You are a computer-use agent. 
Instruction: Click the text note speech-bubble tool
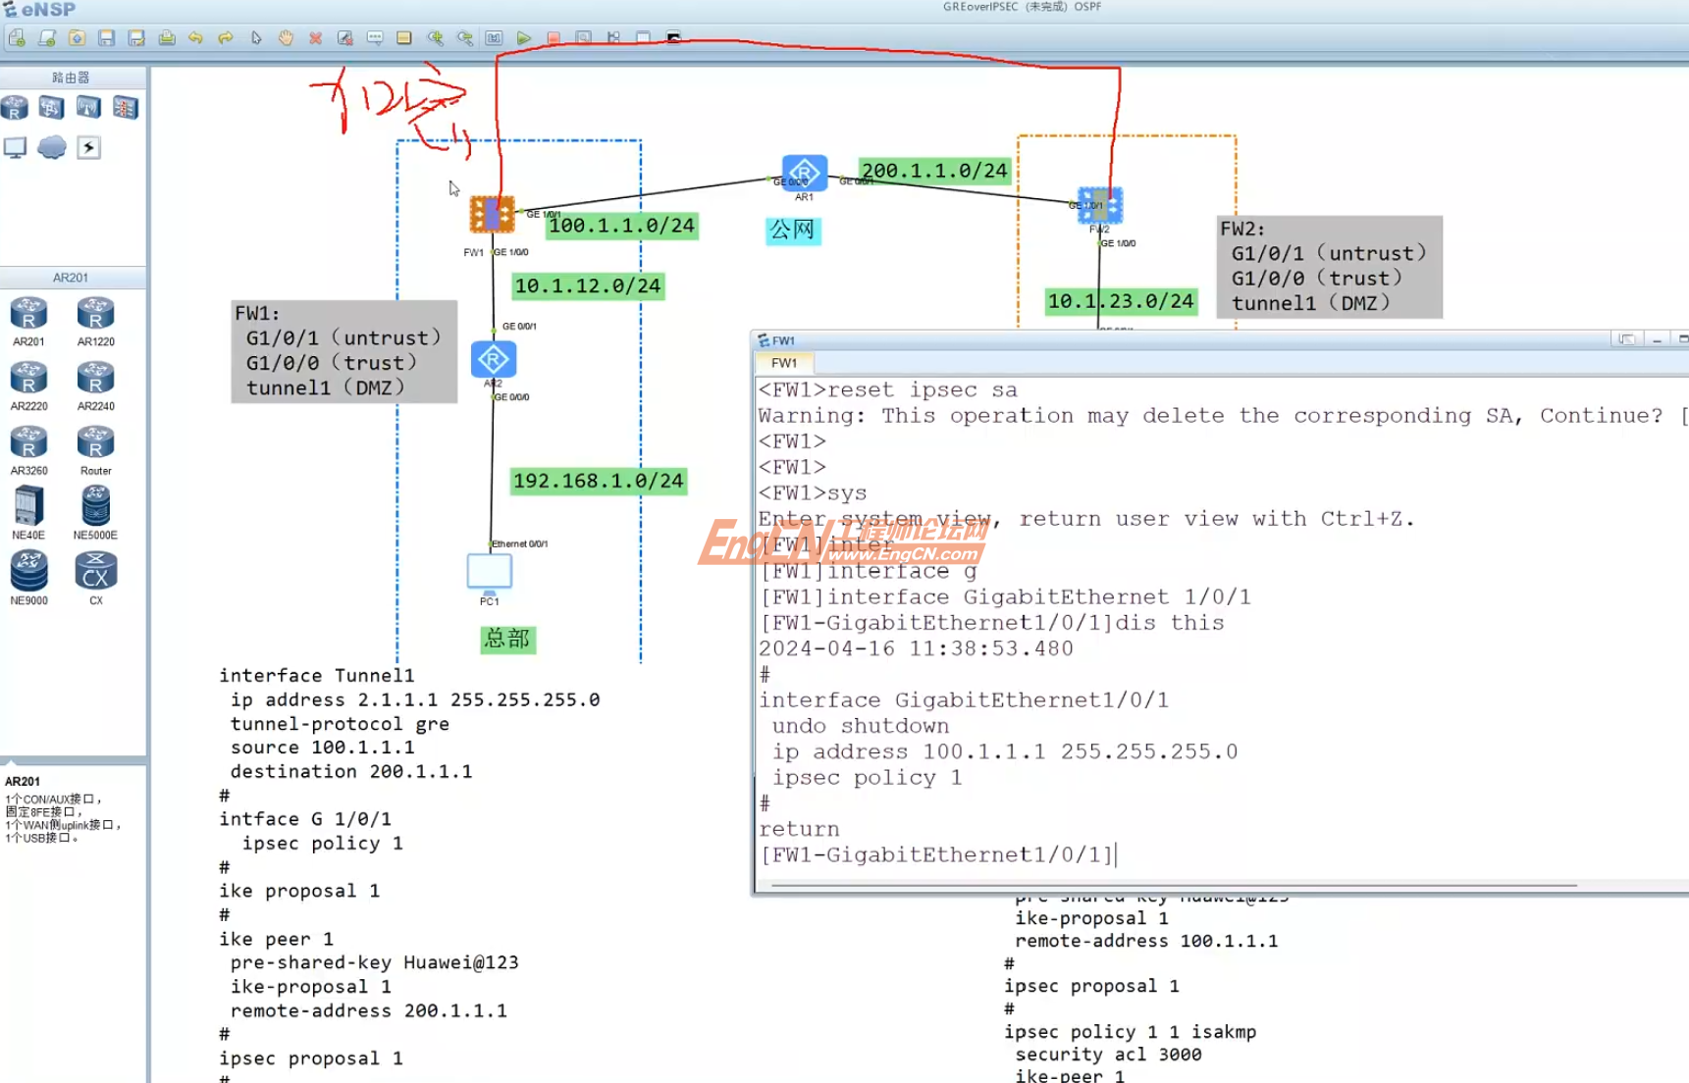click(x=375, y=38)
